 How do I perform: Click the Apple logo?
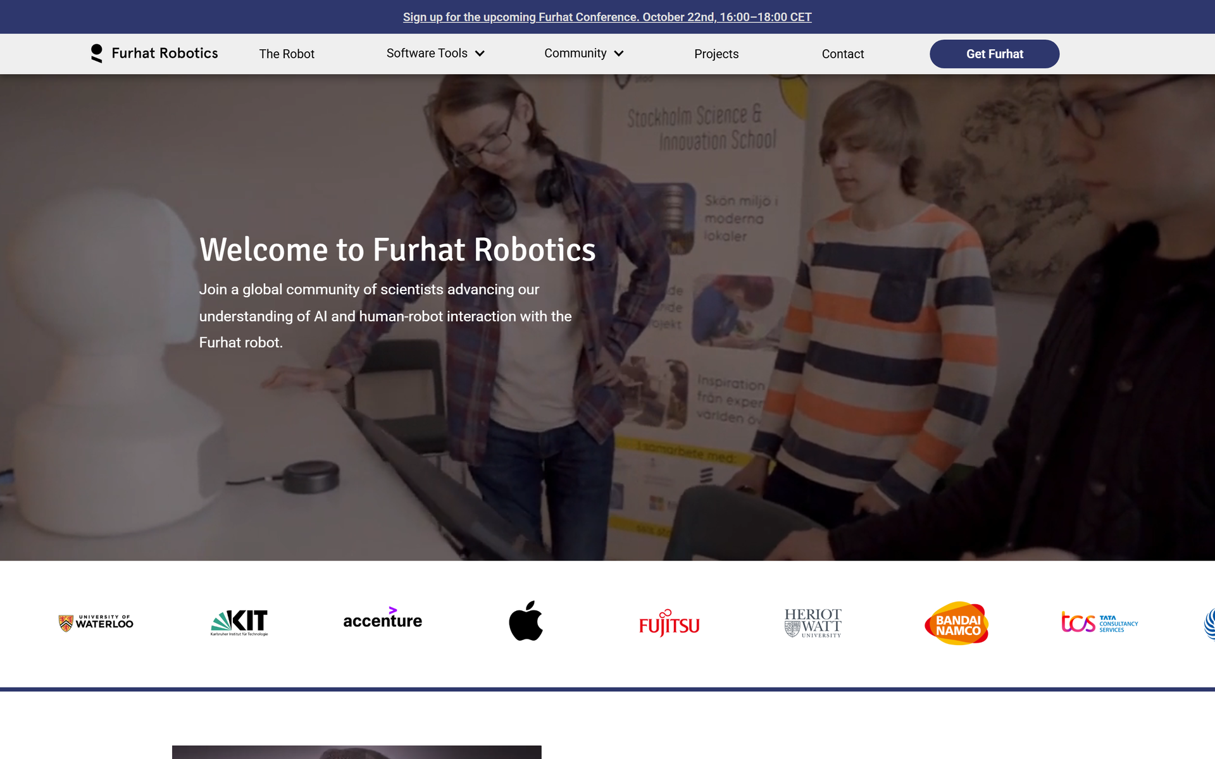pyautogui.click(x=526, y=620)
